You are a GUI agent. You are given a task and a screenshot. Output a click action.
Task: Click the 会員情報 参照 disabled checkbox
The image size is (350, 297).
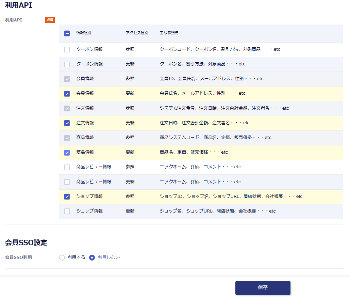[x=67, y=79]
